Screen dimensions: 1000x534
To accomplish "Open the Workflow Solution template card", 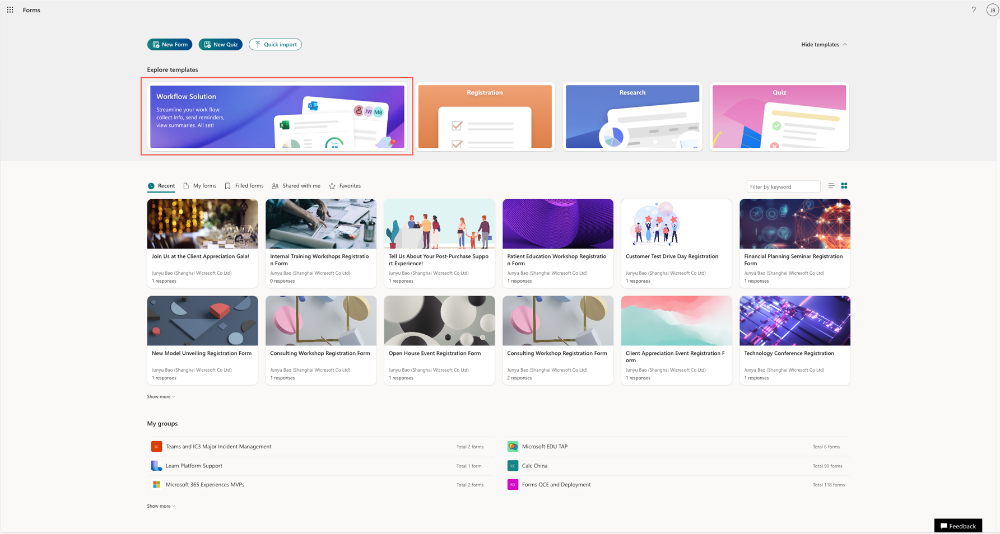I will pyautogui.click(x=277, y=116).
